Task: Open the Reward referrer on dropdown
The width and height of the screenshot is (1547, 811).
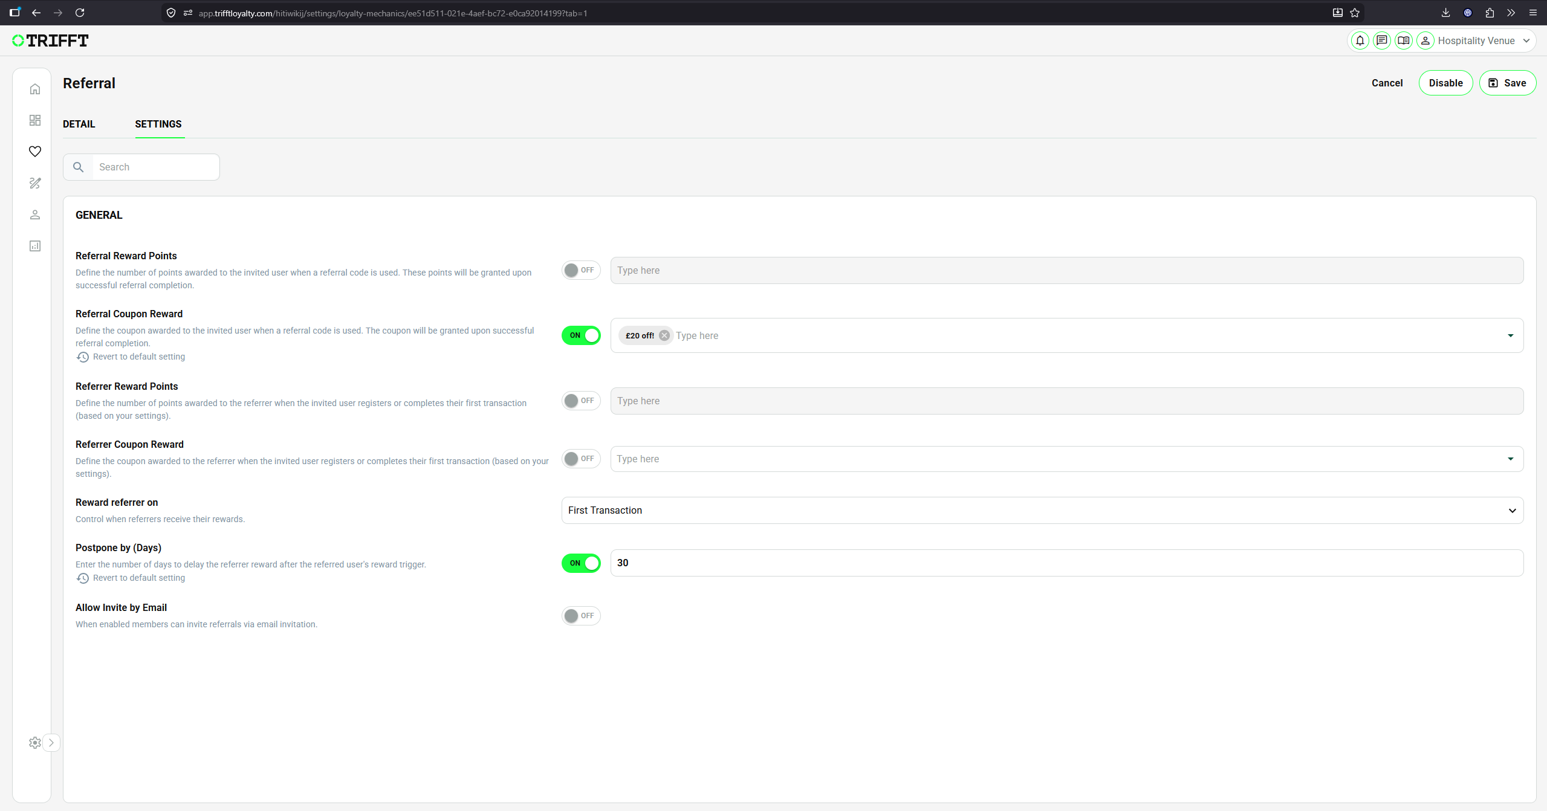Action: (1042, 510)
